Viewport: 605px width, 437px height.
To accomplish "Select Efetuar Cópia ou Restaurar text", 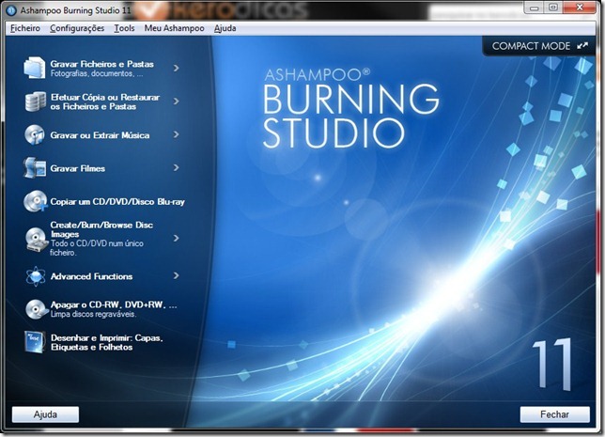I will 105,101.
